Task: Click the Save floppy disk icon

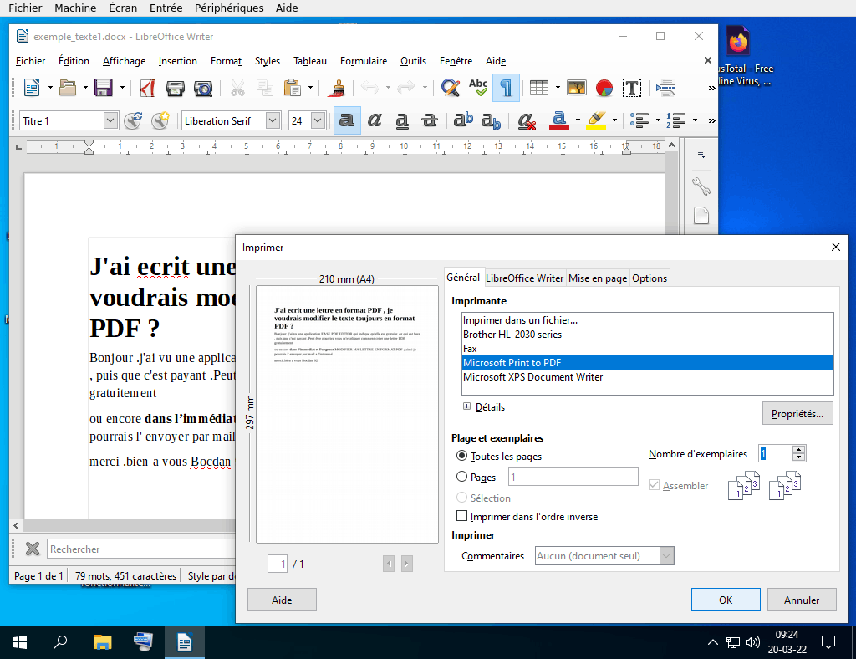Action: point(103,87)
